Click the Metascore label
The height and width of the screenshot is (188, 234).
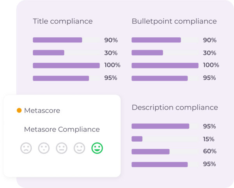click(42, 111)
